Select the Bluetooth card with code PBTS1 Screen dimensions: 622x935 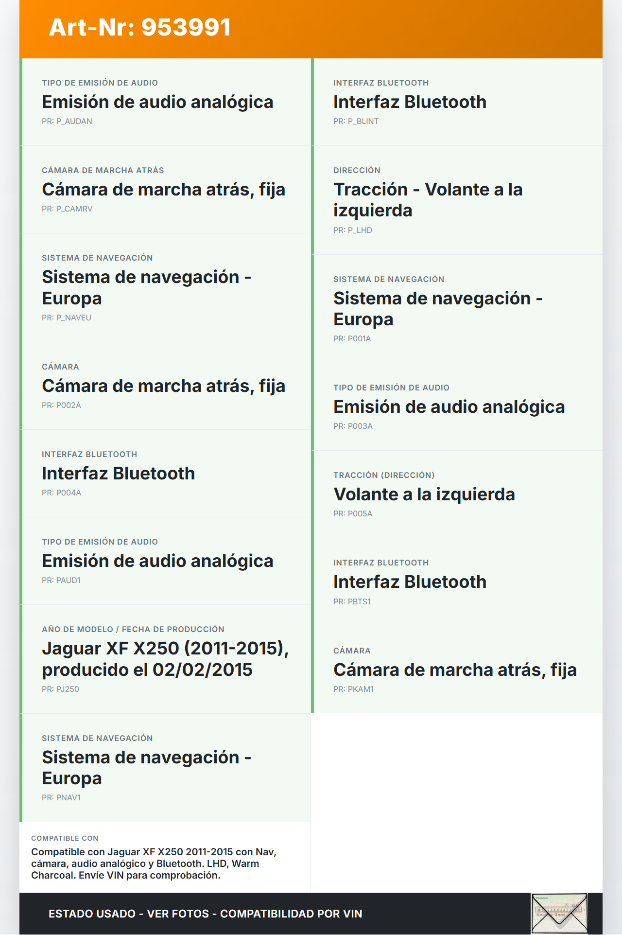[457, 582]
